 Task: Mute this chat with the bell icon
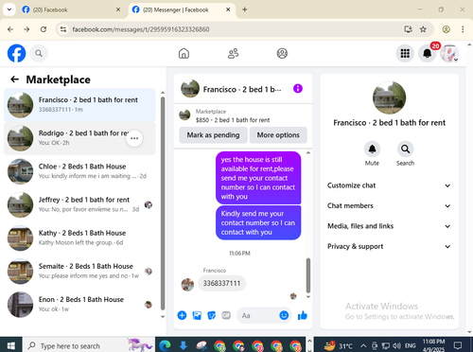pyautogui.click(x=372, y=149)
